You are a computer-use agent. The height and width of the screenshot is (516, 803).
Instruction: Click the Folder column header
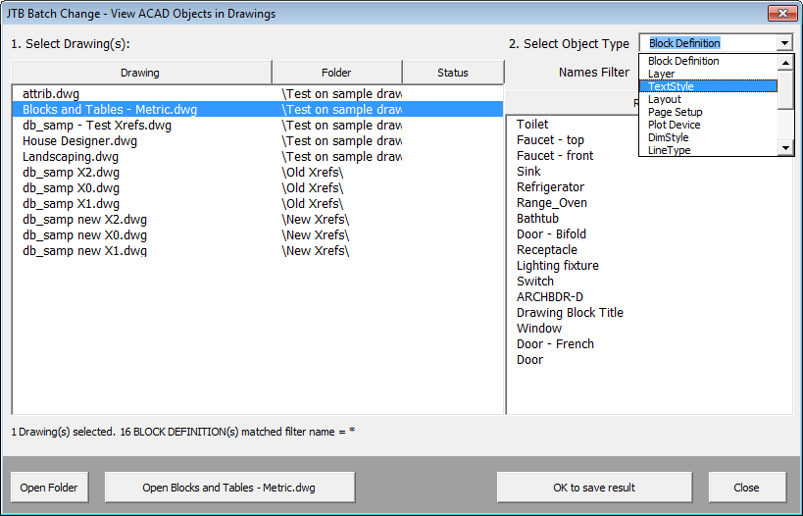pos(336,73)
